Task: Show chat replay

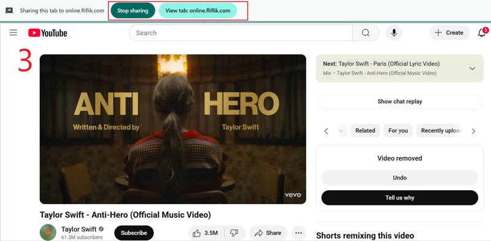Action: (x=400, y=101)
